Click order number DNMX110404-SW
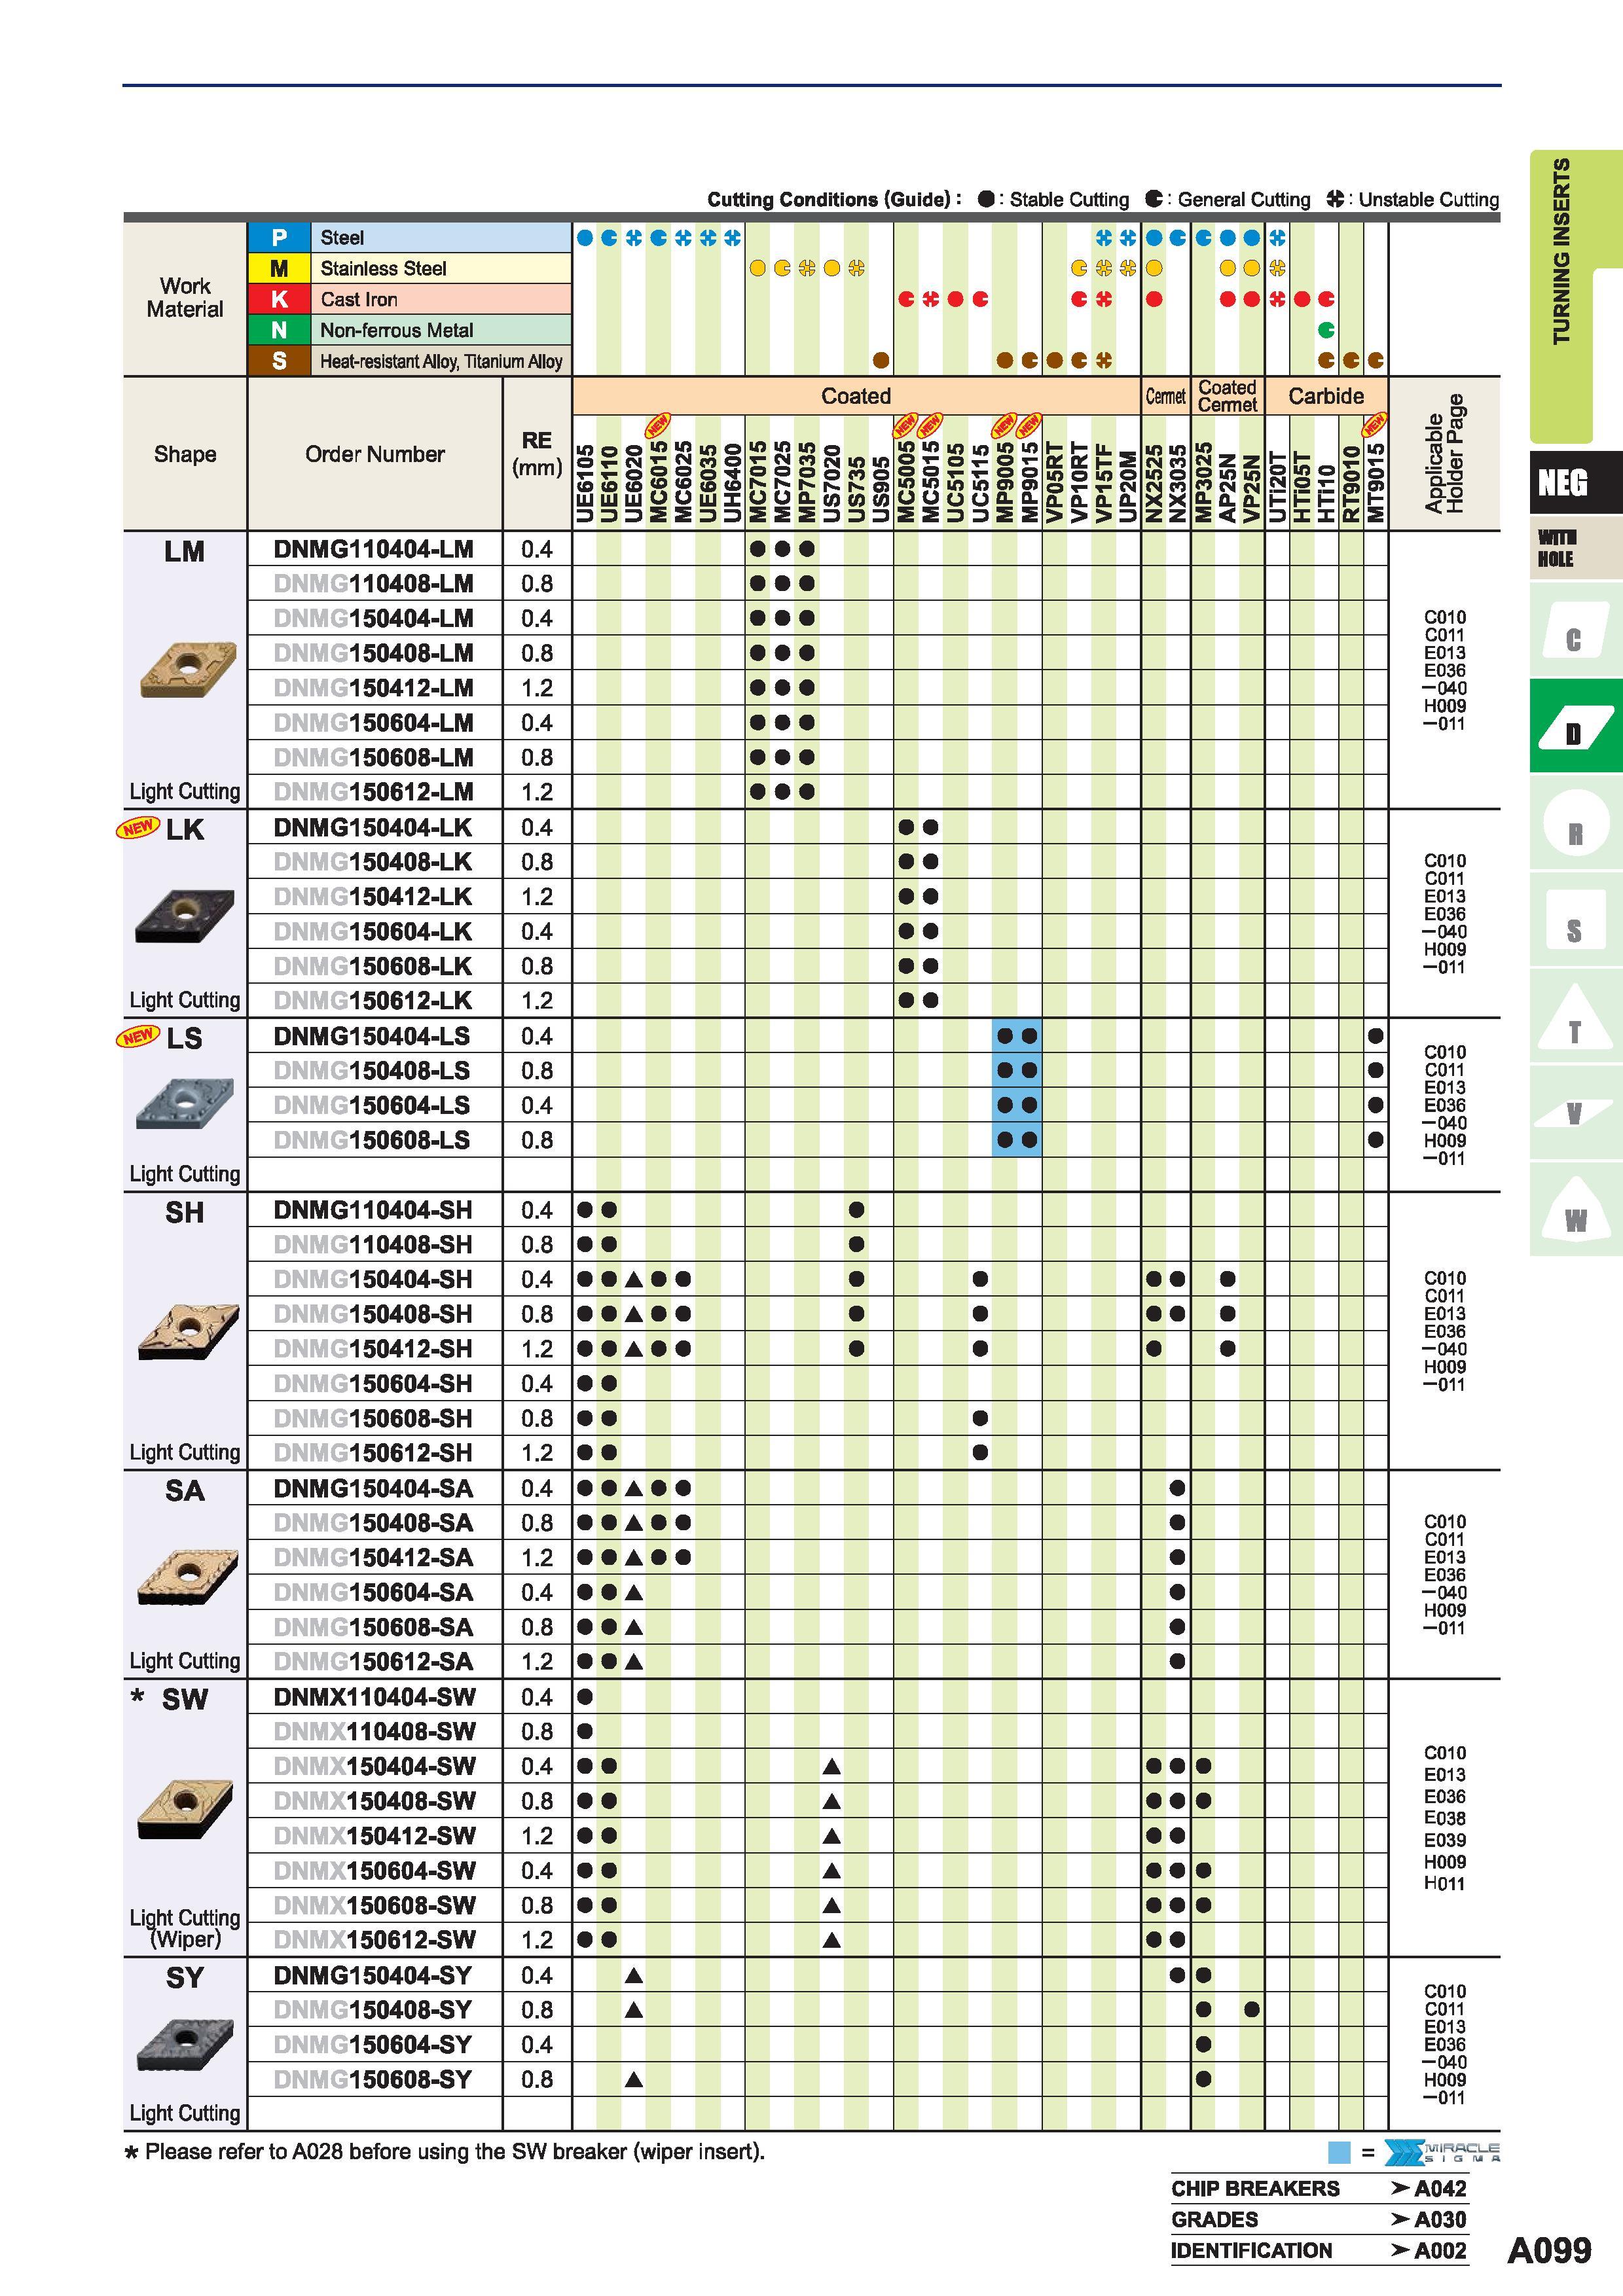 click(375, 1697)
